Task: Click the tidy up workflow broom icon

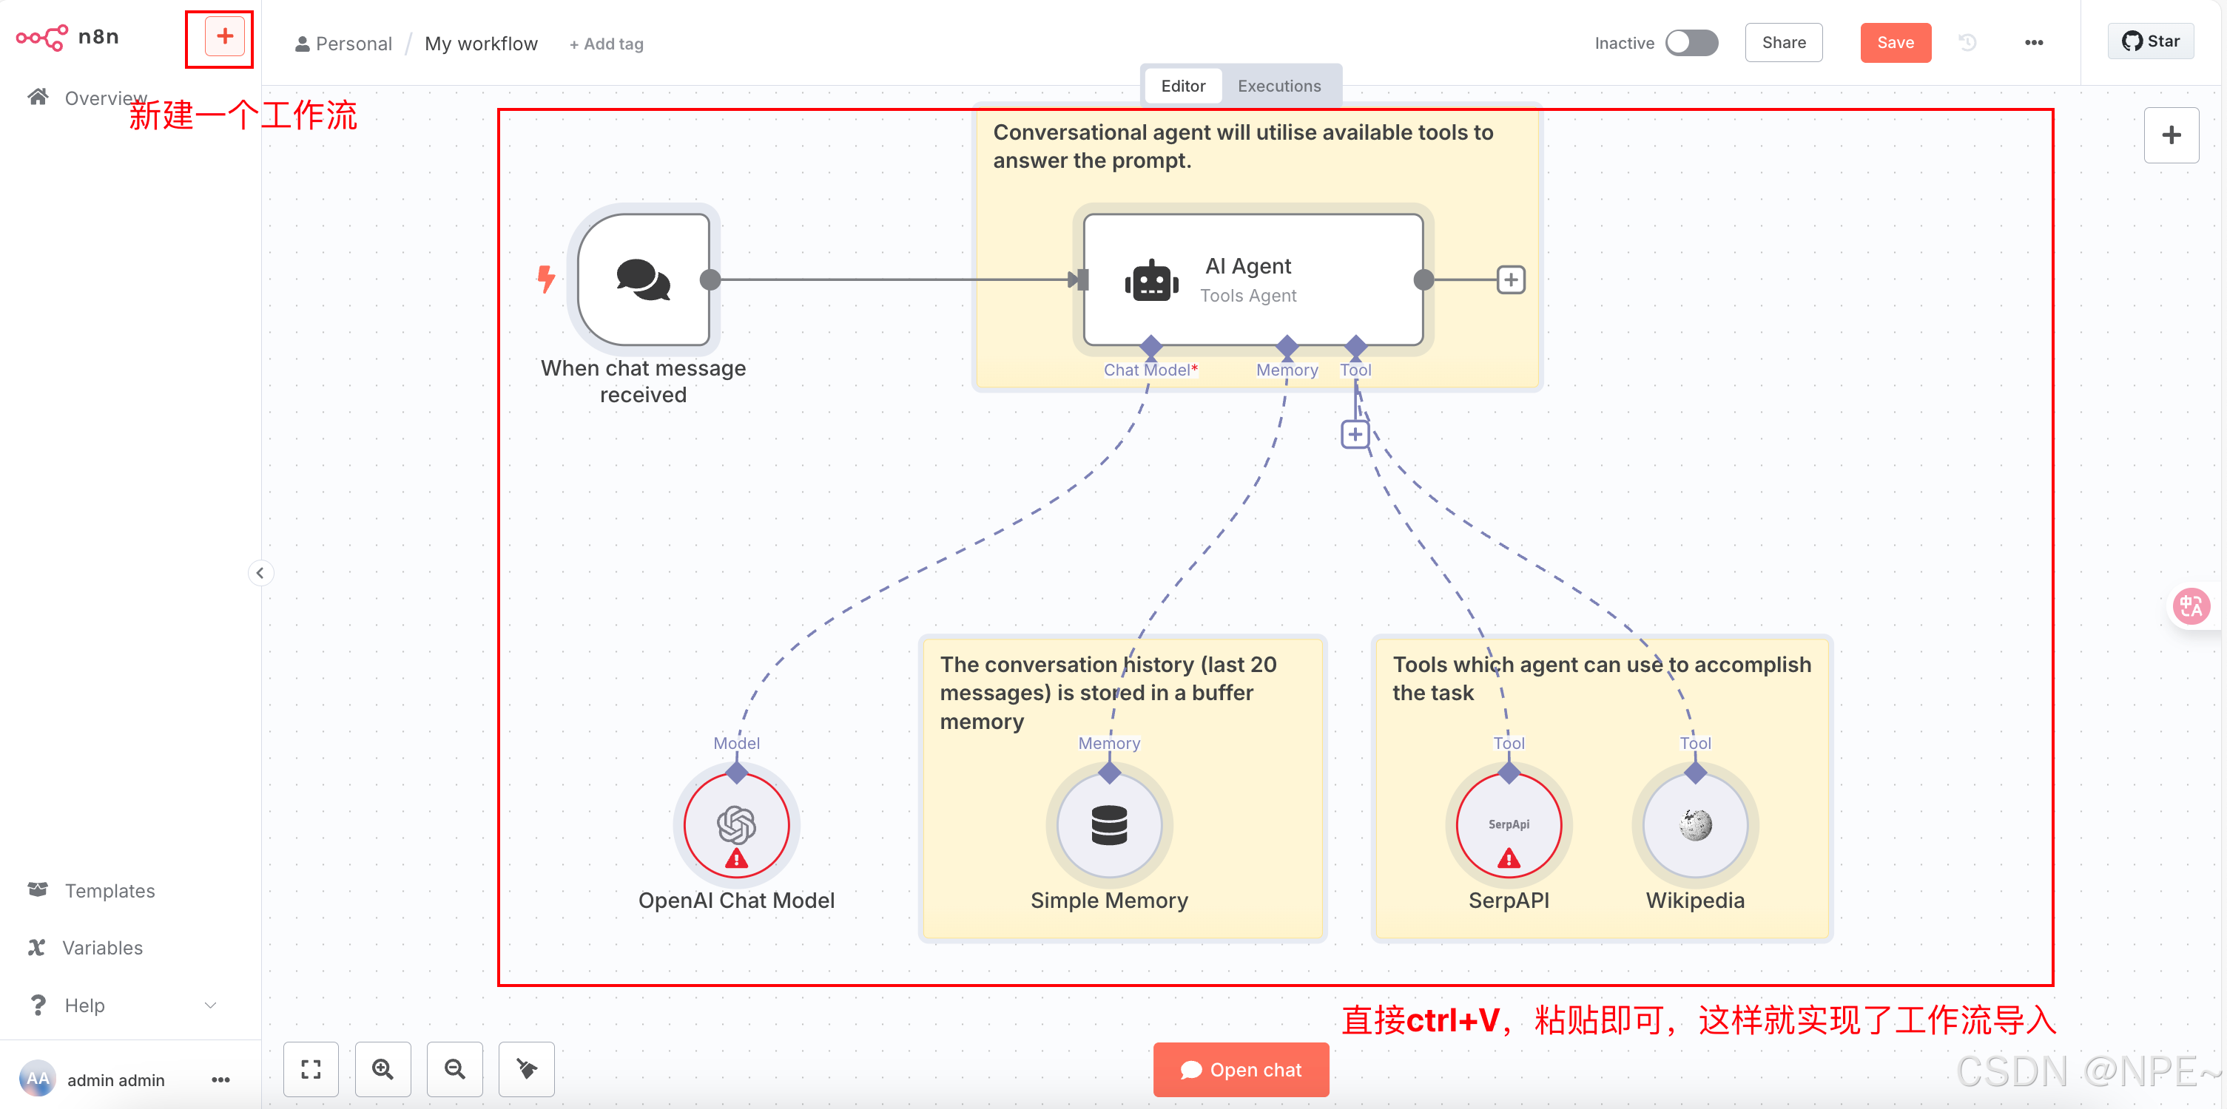Action: coord(527,1069)
